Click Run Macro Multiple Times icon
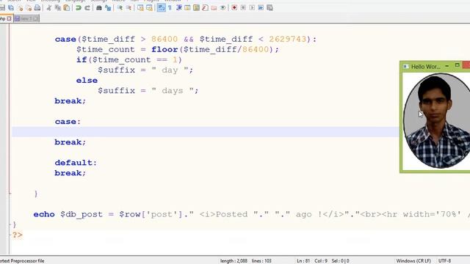Screen dimensions: 470x264 pos(261,8)
